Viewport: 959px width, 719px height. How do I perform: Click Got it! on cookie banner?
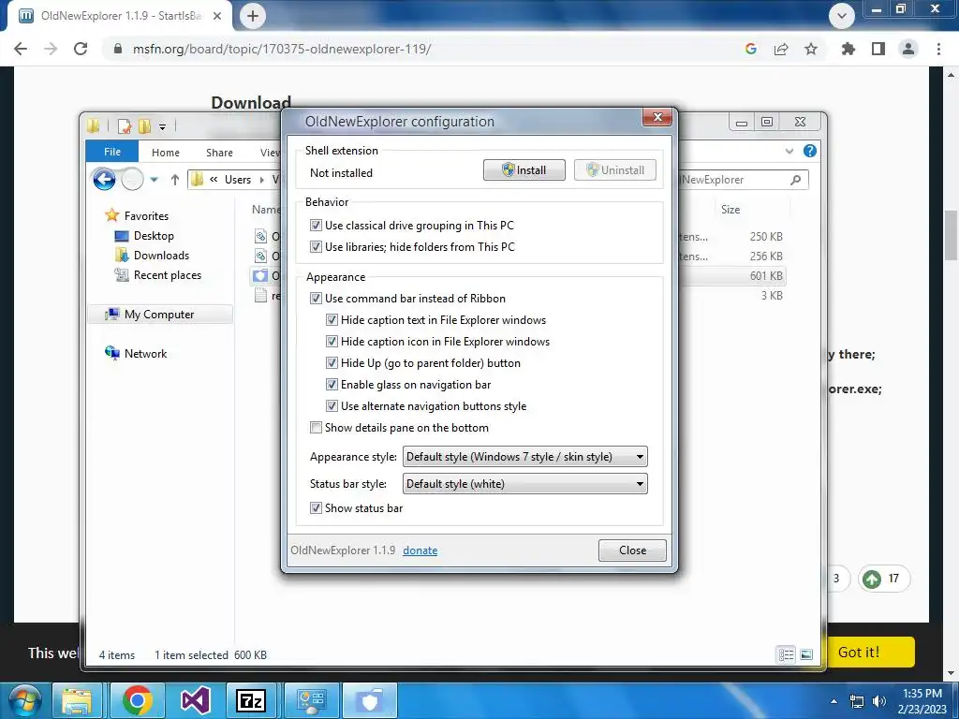click(x=859, y=653)
